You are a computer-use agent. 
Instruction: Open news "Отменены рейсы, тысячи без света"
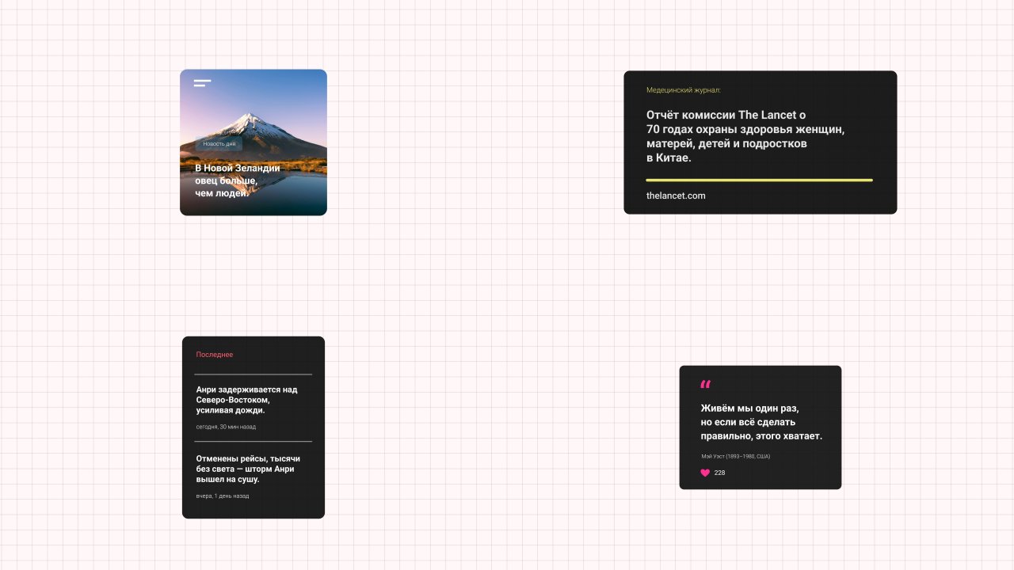pos(248,469)
